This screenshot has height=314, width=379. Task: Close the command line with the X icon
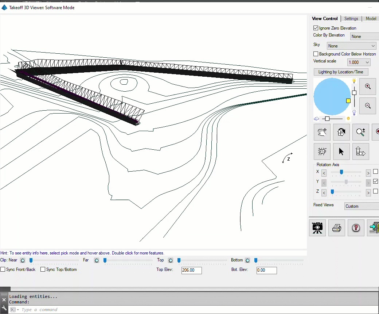tap(4, 300)
